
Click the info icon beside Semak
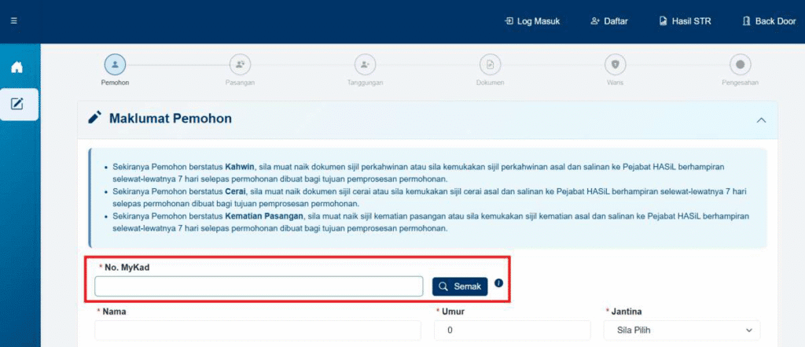(498, 283)
